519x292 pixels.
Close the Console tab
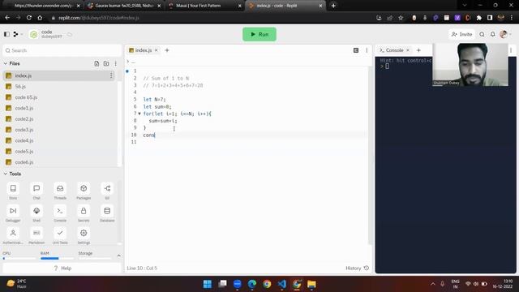(x=408, y=50)
